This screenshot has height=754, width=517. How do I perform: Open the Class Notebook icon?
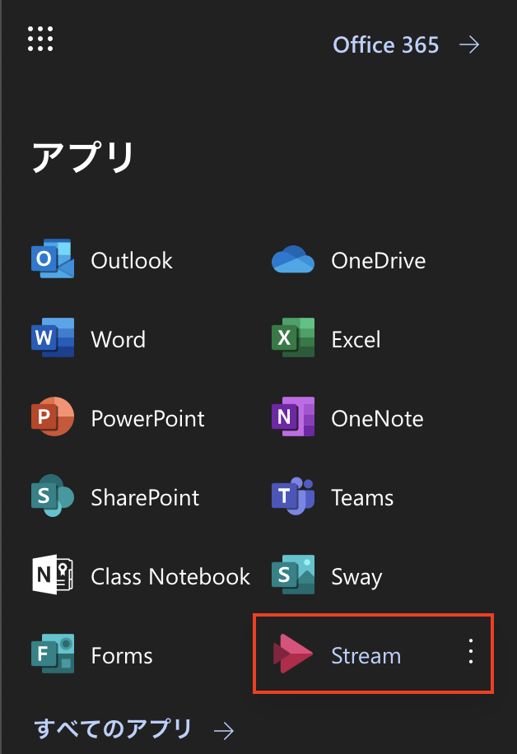tap(53, 575)
